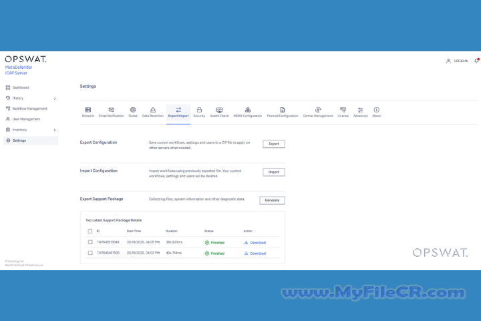Click the Export configuration button
The image size is (481, 321).
(x=273, y=144)
